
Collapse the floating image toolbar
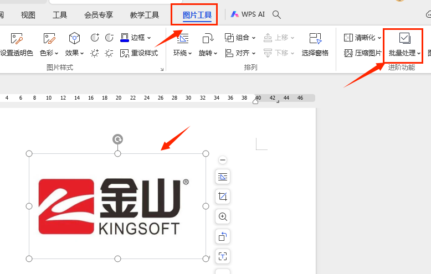click(223, 160)
